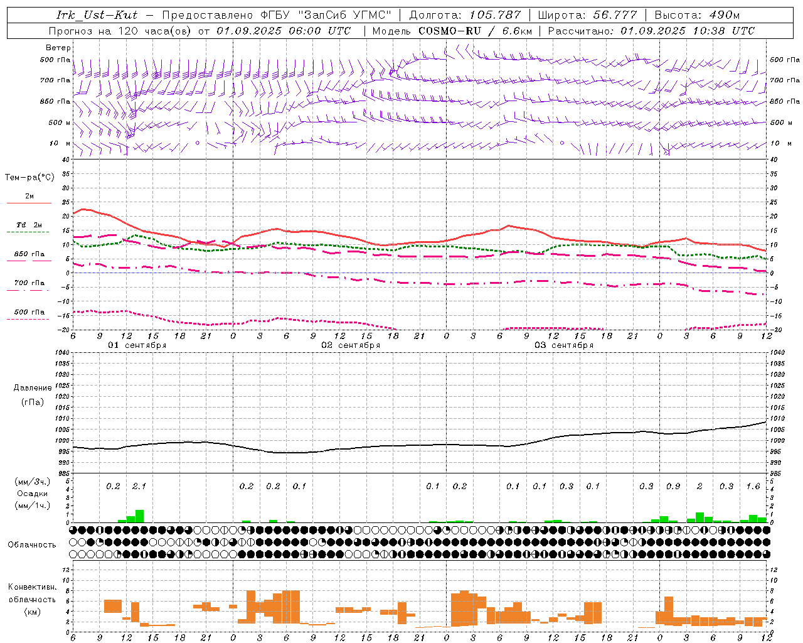Click the Давление pressure chart label
803x643 pixels.
(x=33, y=387)
